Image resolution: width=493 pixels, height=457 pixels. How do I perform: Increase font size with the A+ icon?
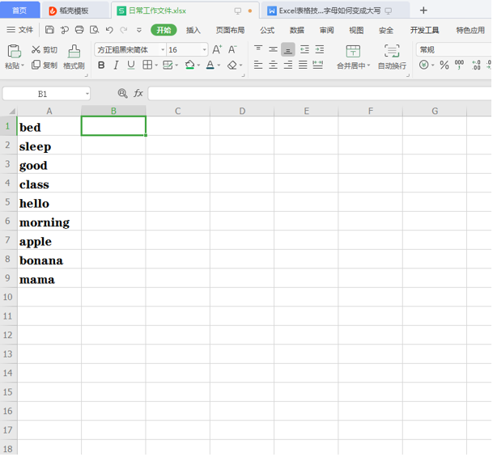216,49
